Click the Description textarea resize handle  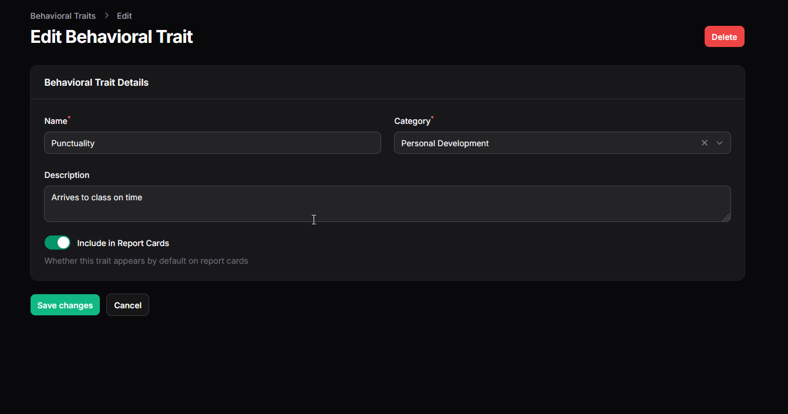(x=726, y=217)
